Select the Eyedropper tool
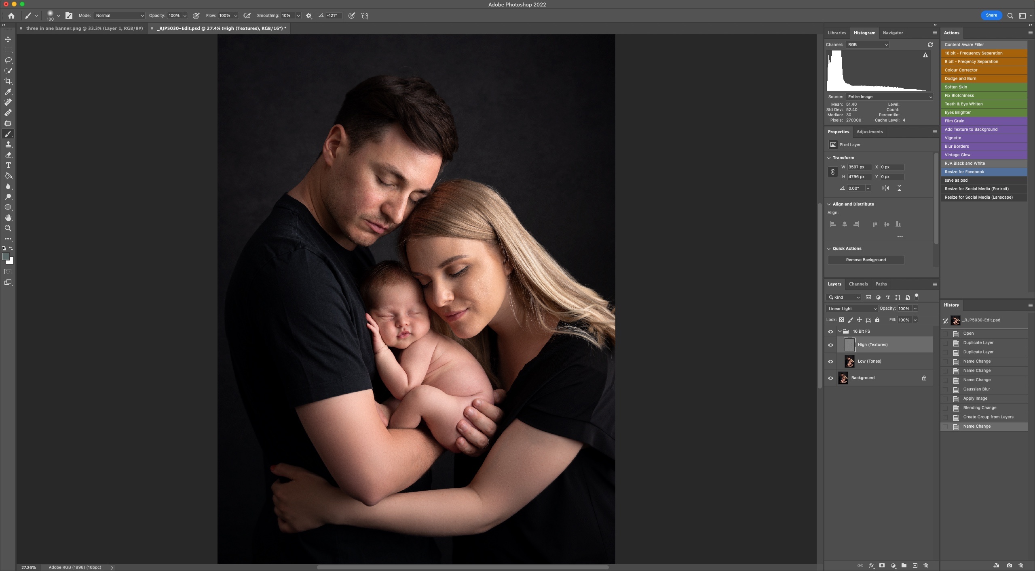 [8, 92]
